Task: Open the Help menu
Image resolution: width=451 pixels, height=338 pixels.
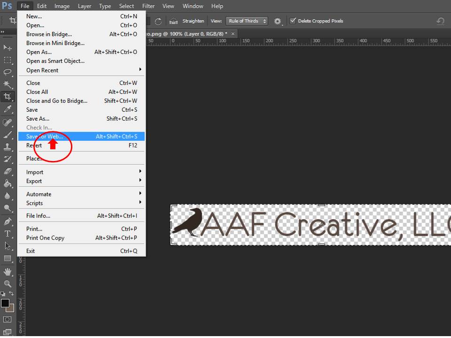Action: point(217,6)
